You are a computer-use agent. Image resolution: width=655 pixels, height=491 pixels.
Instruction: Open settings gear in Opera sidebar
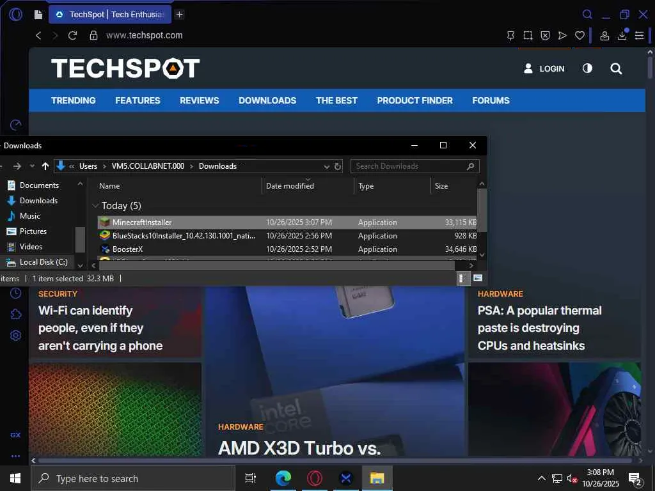(15, 335)
